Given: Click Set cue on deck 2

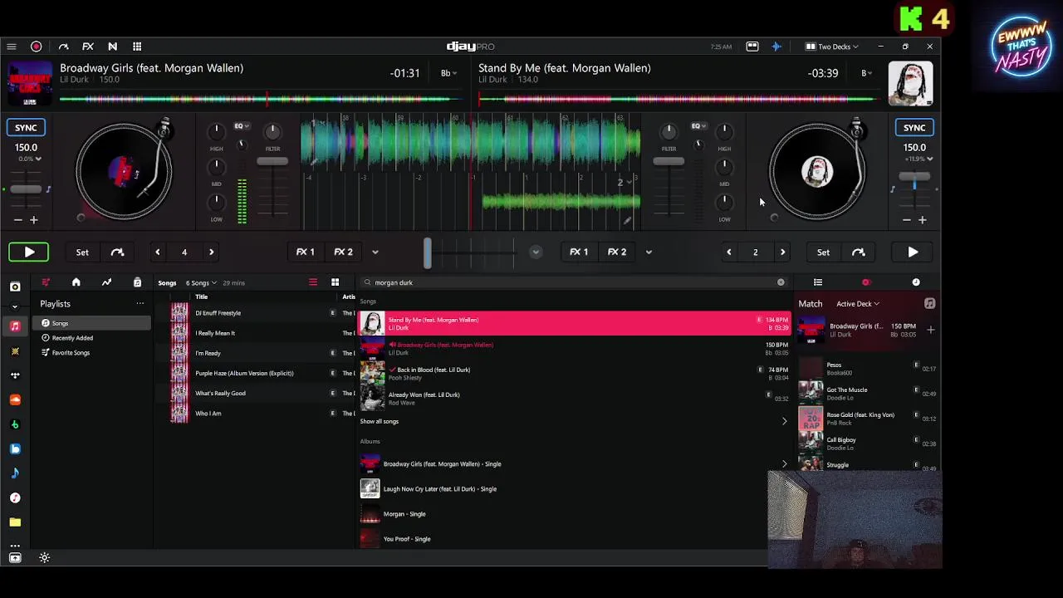Looking at the screenshot, I should (x=823, y=252).
